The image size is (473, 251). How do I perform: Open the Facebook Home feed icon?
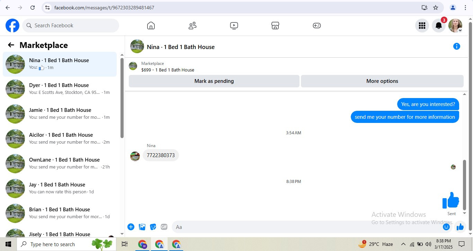pos(151,26)
